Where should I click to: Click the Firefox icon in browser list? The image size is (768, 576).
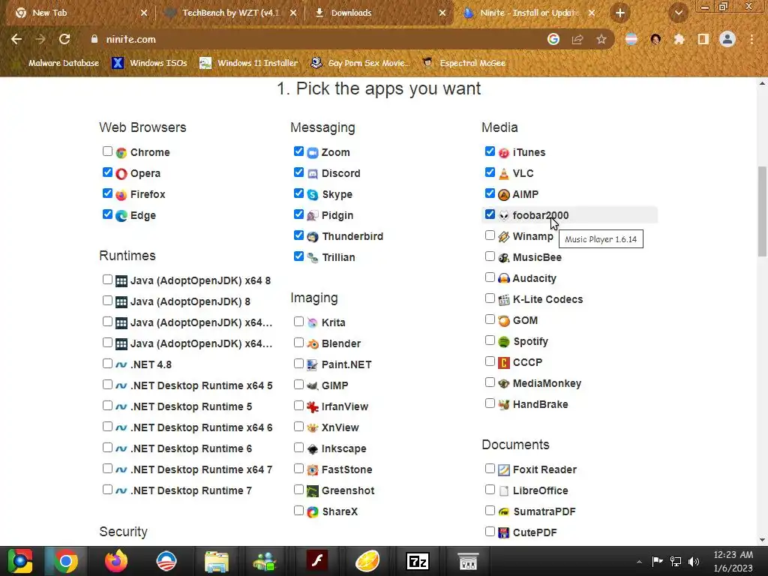[x=121, y=195]
